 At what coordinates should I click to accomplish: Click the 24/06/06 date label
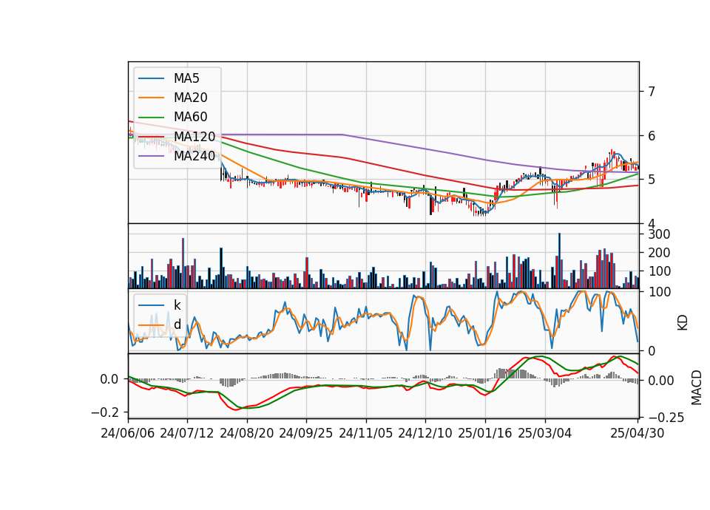point(128,433)
